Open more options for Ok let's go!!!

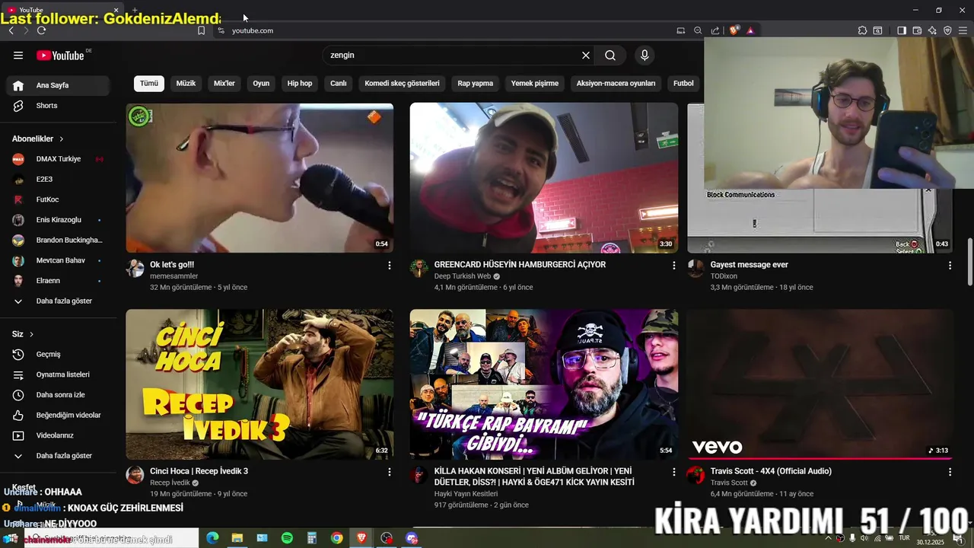[x=390, y=266]
